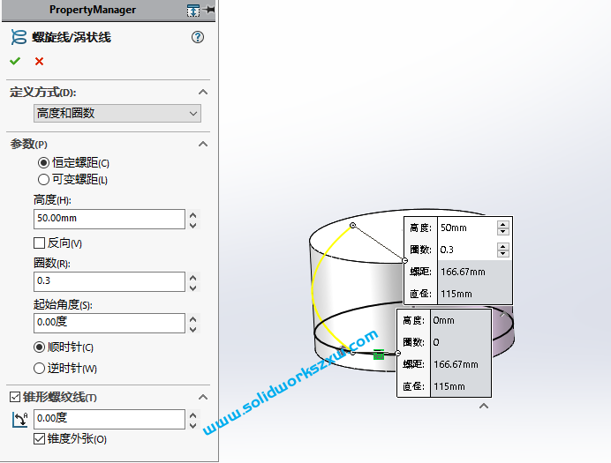Increase height with panel up arrow

192,215
